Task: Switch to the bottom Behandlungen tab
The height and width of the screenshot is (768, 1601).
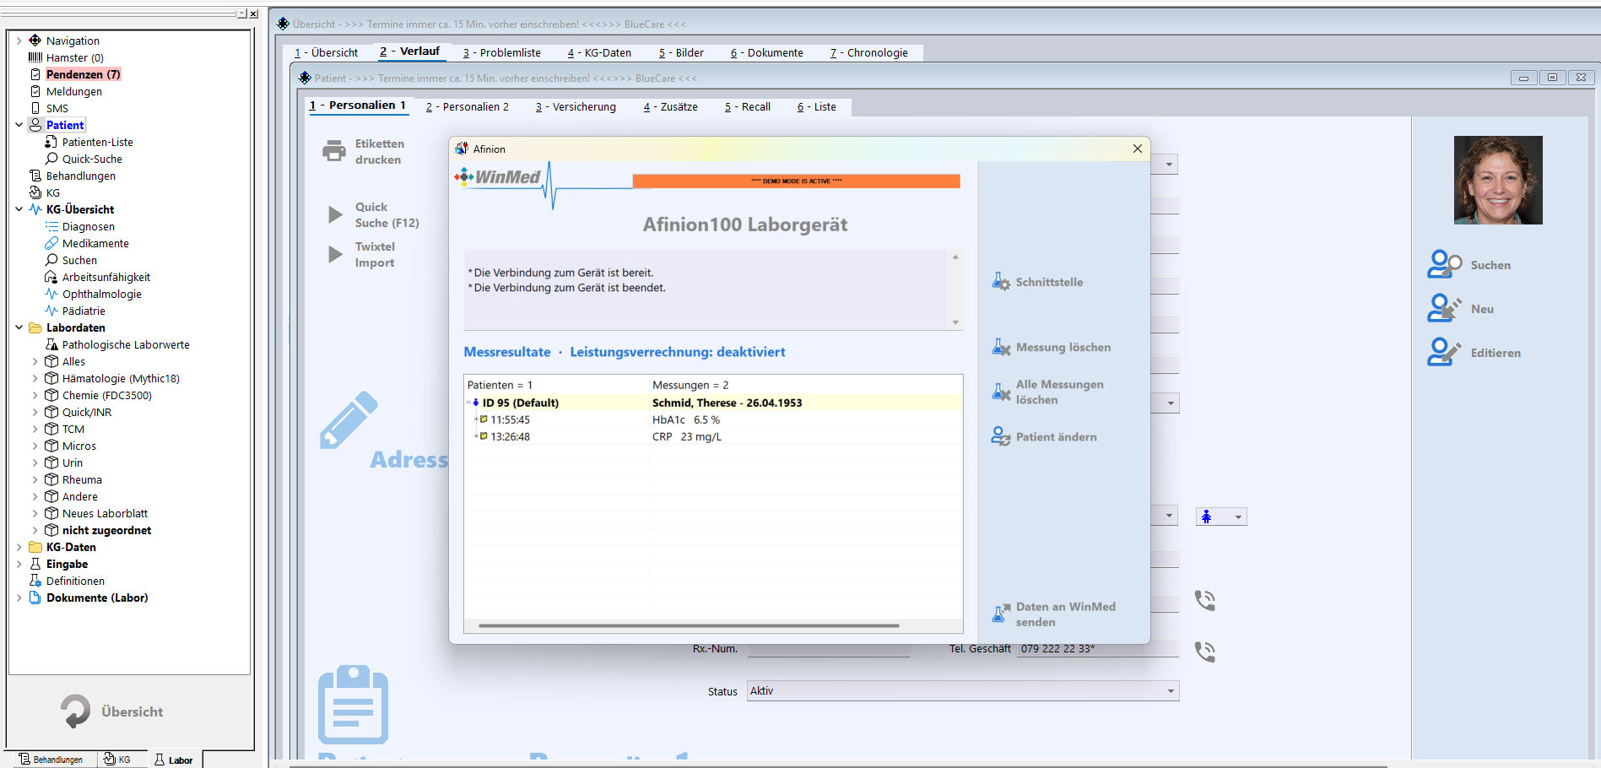Action: [51, 760]
